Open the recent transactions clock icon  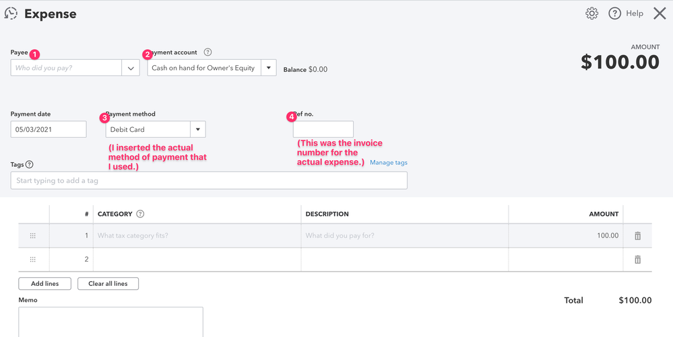click(x=11, y=13)
